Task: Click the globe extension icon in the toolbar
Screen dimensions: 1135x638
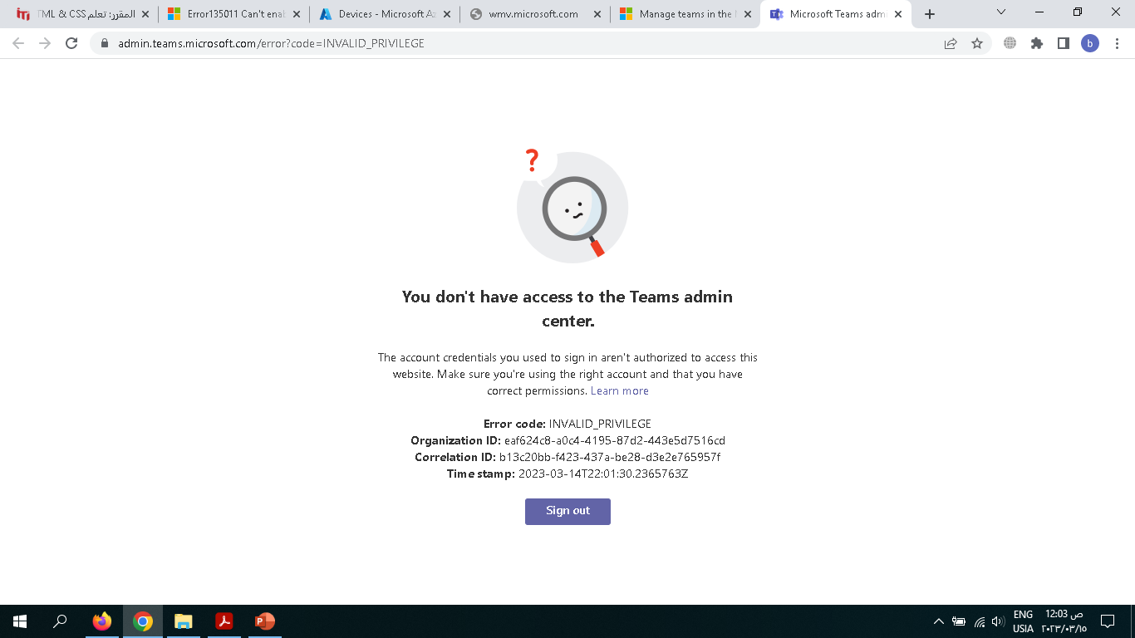Action: pos(1010,43)
